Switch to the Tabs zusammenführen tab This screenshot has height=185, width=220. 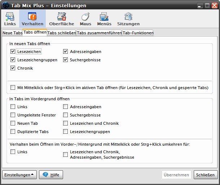point(99,33)
